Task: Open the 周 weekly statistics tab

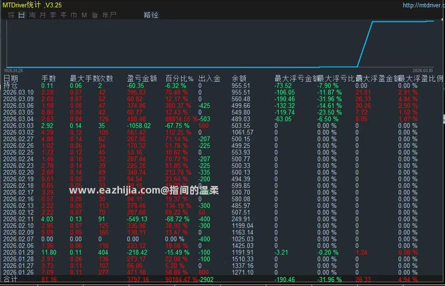Action: pyautogui.click(x=32, y=15)
